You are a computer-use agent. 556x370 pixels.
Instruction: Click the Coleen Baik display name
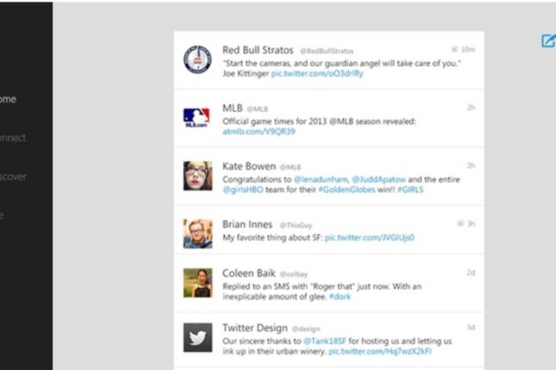(249, 273)
